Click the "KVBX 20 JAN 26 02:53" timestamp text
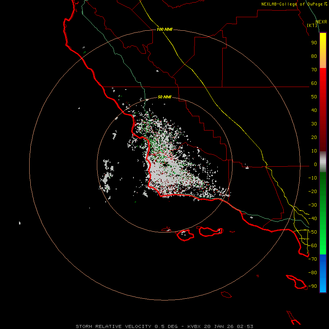 [x=220, y=326]
